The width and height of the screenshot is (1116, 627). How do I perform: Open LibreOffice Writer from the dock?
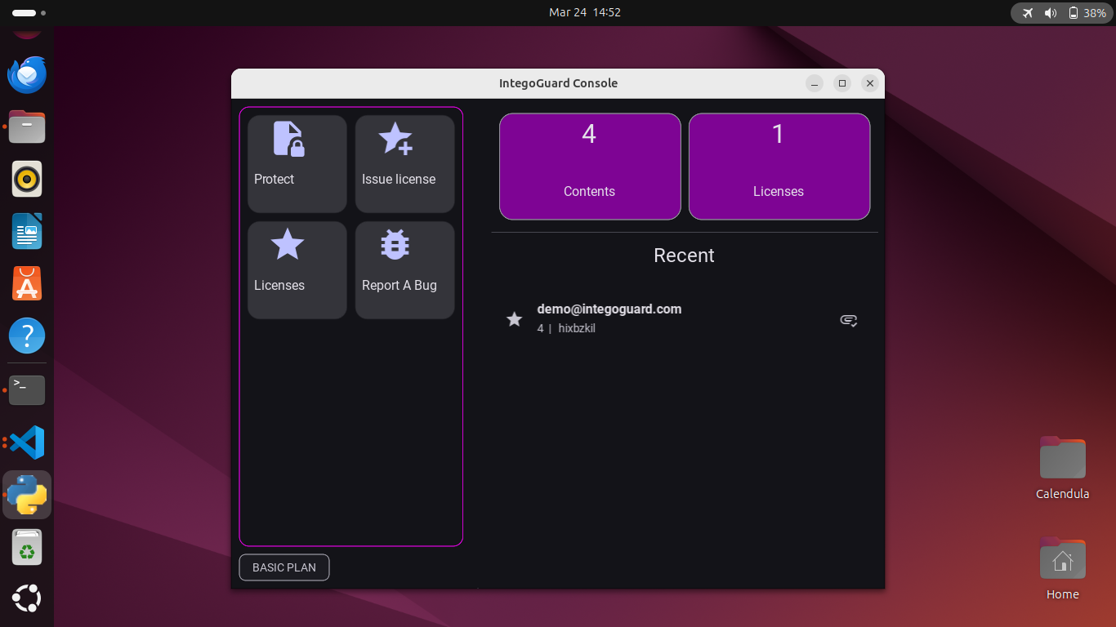point(27,231)
